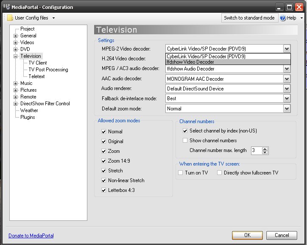Close the MediaPortal Configuration window
Image resolution: width=307 pixels, height=245 pixels.
click(299, 7)
